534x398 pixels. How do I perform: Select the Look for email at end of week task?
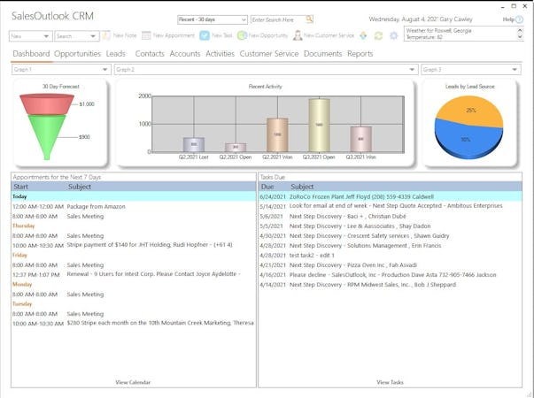(x=390, y=206)
